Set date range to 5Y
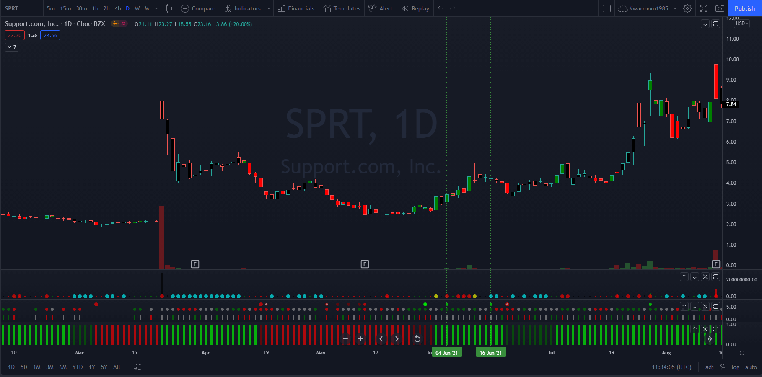Screen dimensions: 762x377 coord(104,367)
